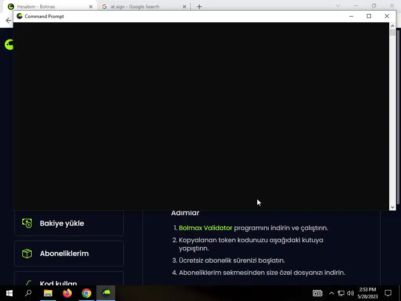Switch to Chrome from the taskbar

click(x=87, y=293)
